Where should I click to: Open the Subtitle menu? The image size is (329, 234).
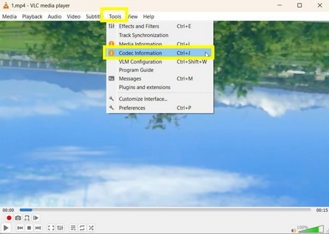click(93, 16)
